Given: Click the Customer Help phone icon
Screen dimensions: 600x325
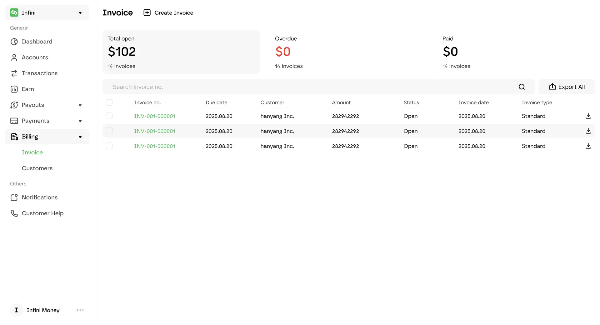Looking at the screenshot, I should (14, 213).
